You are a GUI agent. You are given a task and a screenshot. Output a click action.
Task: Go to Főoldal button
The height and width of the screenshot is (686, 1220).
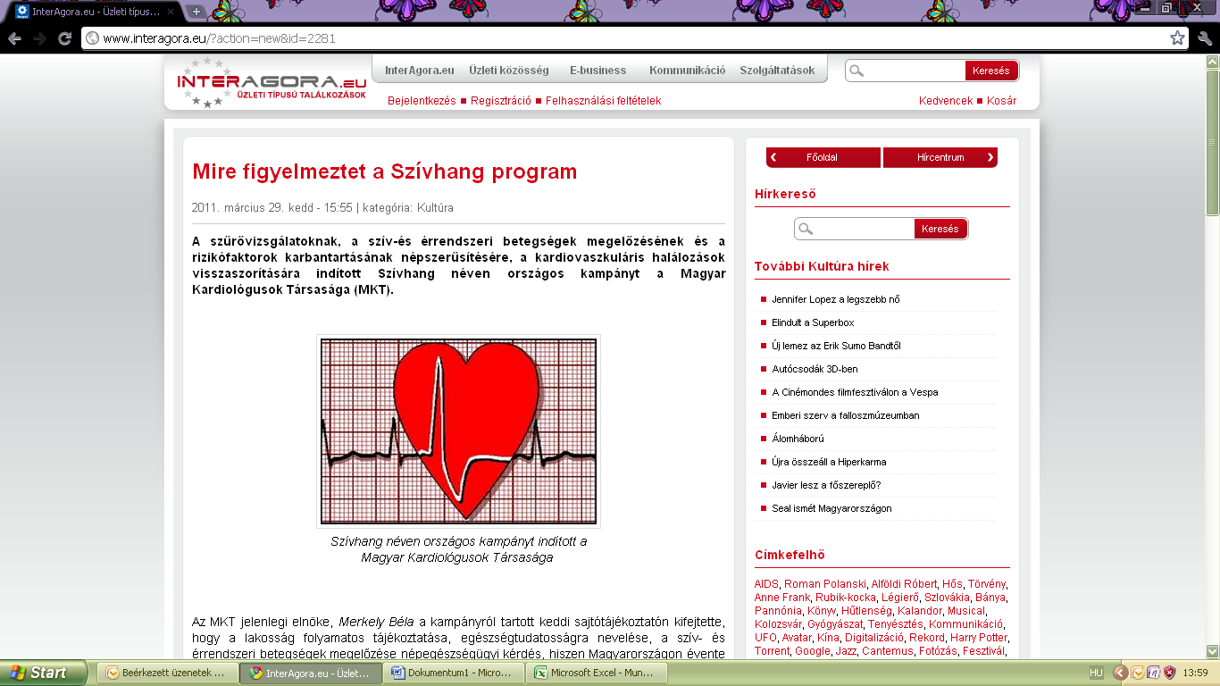(x=823, y=157)
